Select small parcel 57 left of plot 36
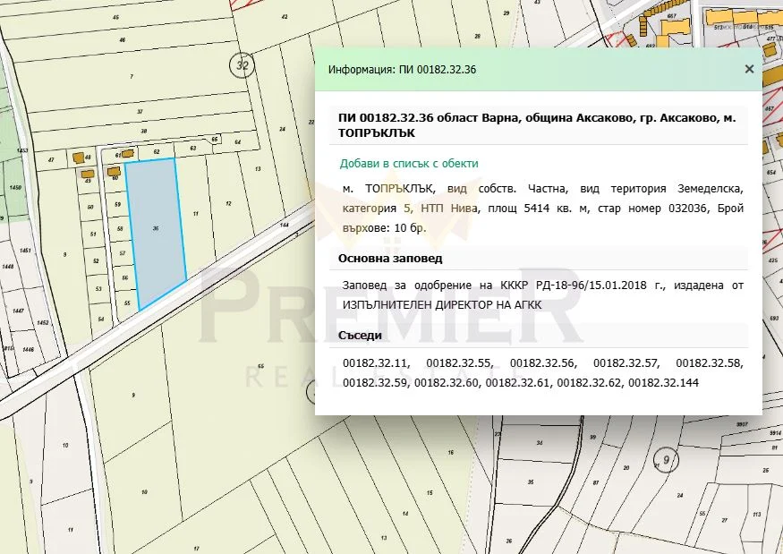 click(123, 254)
